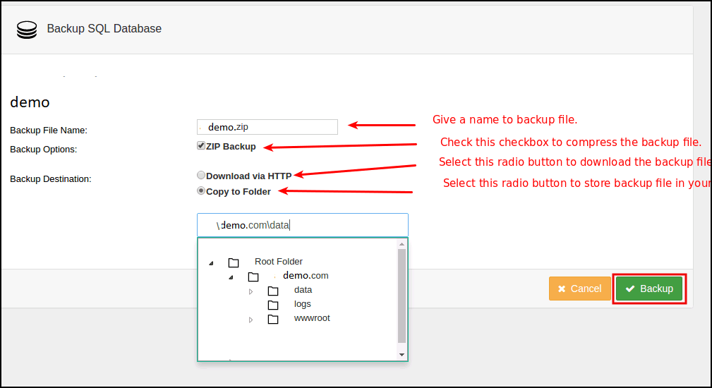Viewport: 712px width, 388px height.
Task: Expand the data folder node
Action: coord(251,291)
